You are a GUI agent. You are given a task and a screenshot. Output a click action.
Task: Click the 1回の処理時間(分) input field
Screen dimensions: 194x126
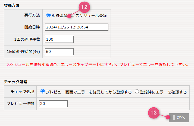pos(59,51)
